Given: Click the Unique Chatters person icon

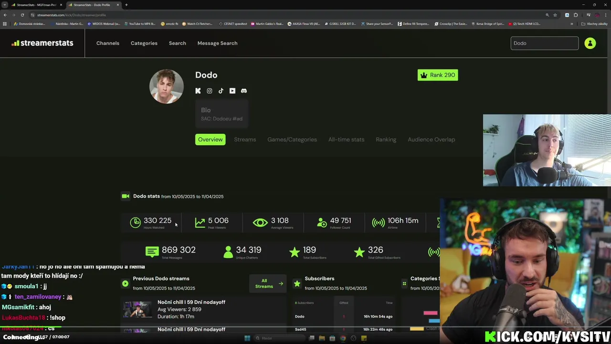Looking at the screenshot, I should point(228,252).
